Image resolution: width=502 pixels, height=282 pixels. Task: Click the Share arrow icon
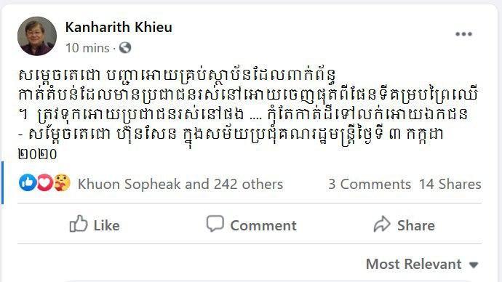pyautogui.click(x=382, y=224)
